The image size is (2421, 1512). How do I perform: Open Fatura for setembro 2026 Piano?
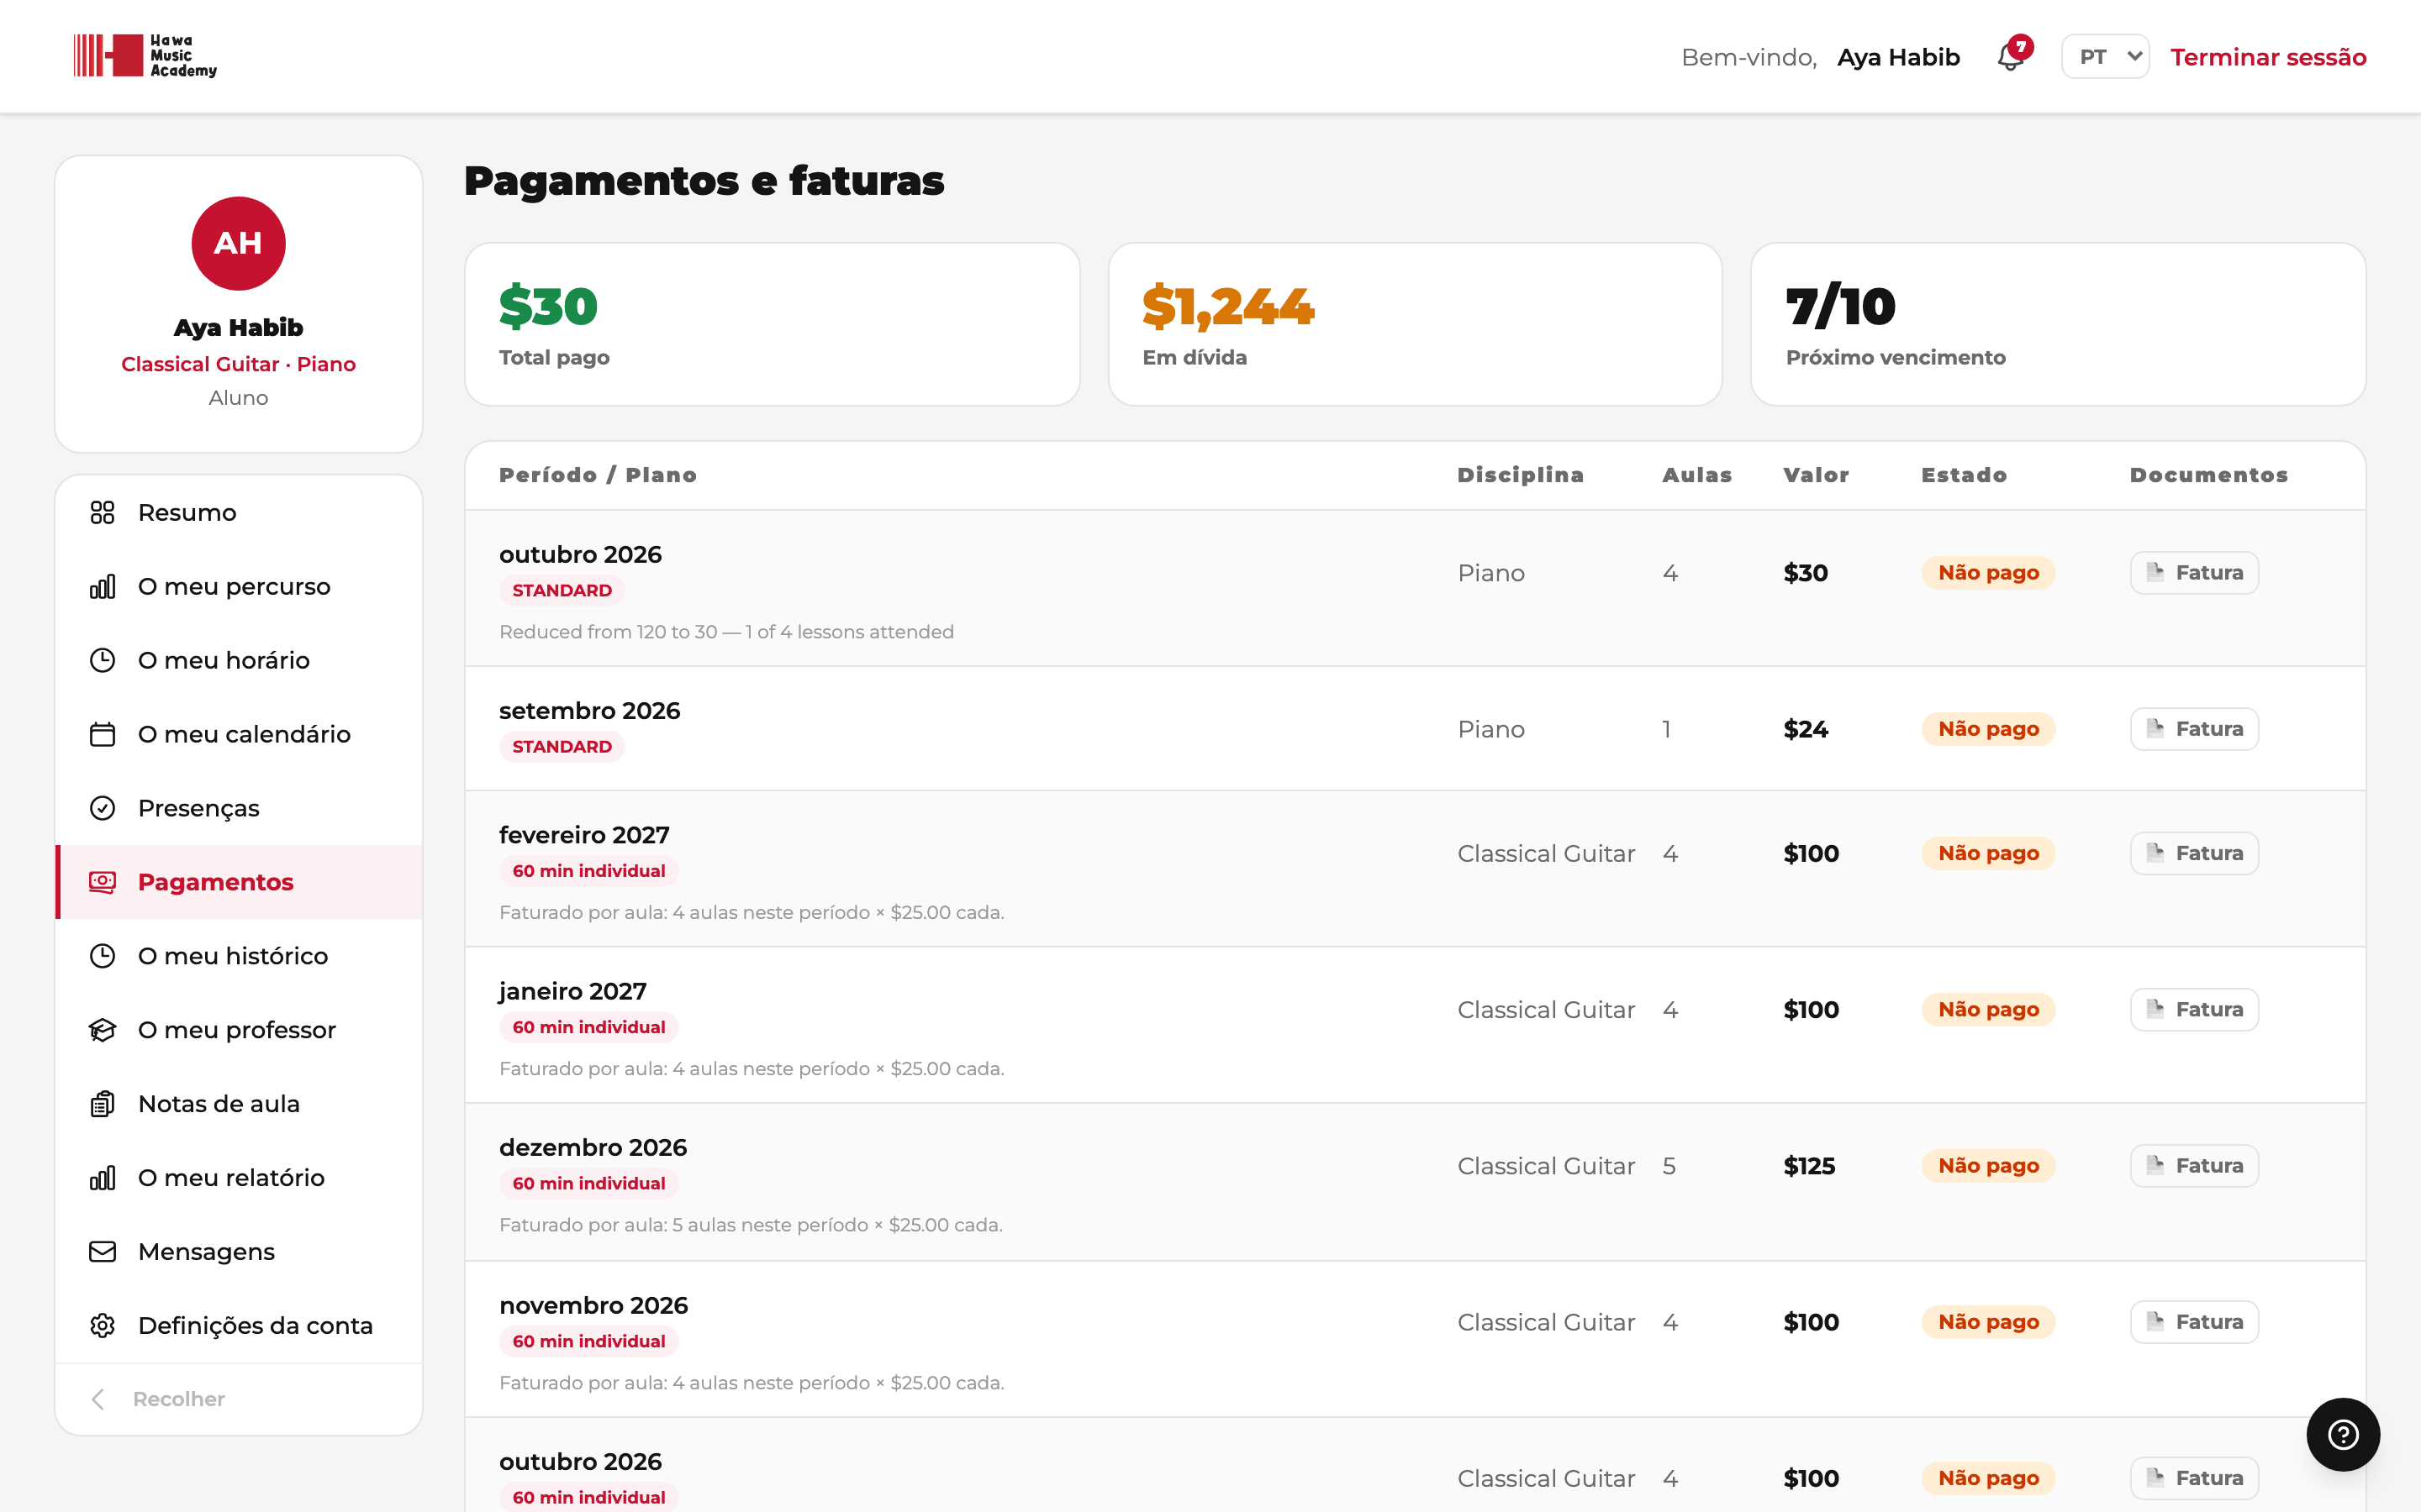tap(2194, 729)
